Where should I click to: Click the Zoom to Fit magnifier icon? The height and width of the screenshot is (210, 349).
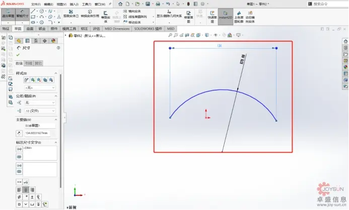(170, 35)
